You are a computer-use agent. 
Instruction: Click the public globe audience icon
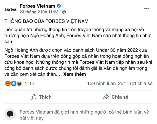pos(64,12)
